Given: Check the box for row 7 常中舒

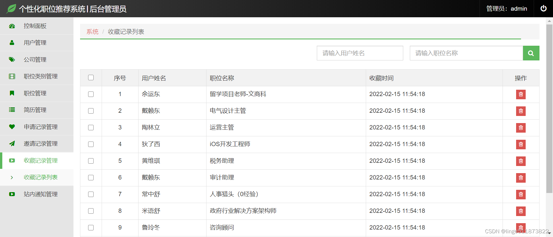Looking at the screenshot, I should (91, 194).
